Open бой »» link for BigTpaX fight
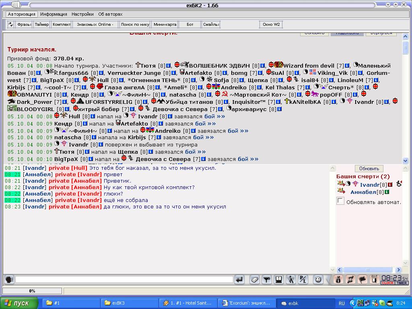The width and height of the screenshot is (412, 309). (248, 159)
